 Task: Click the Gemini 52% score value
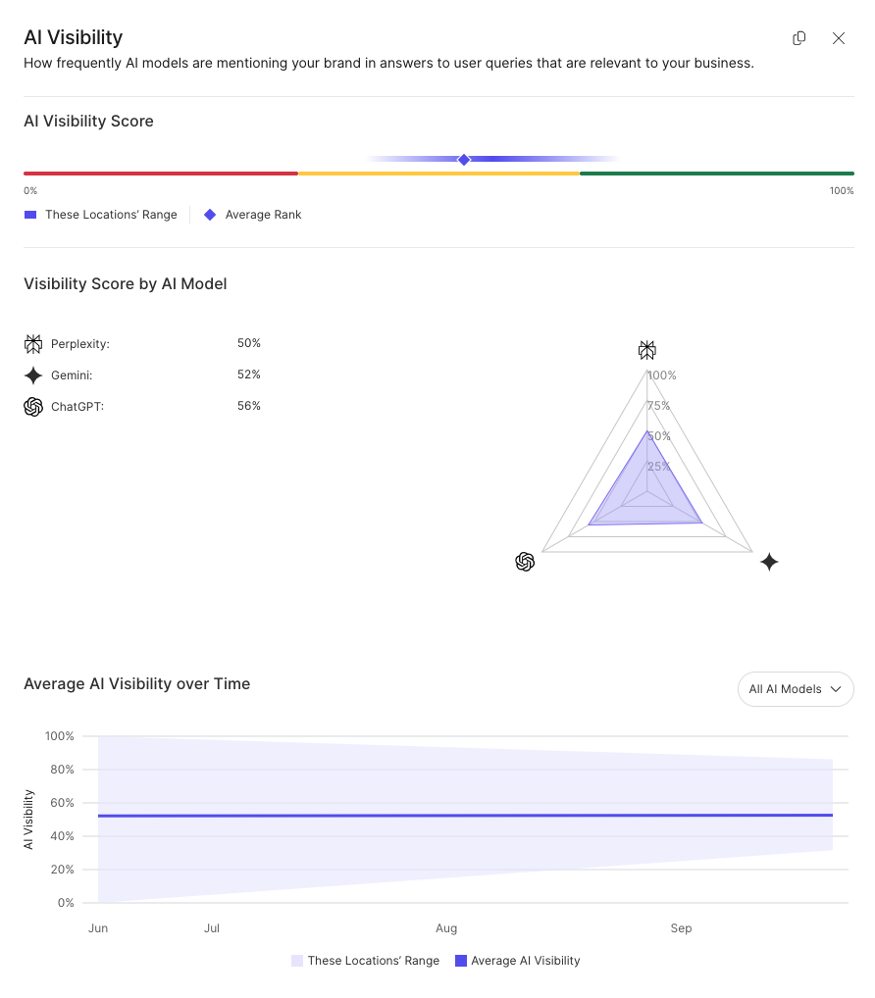[x=248, y=374]
